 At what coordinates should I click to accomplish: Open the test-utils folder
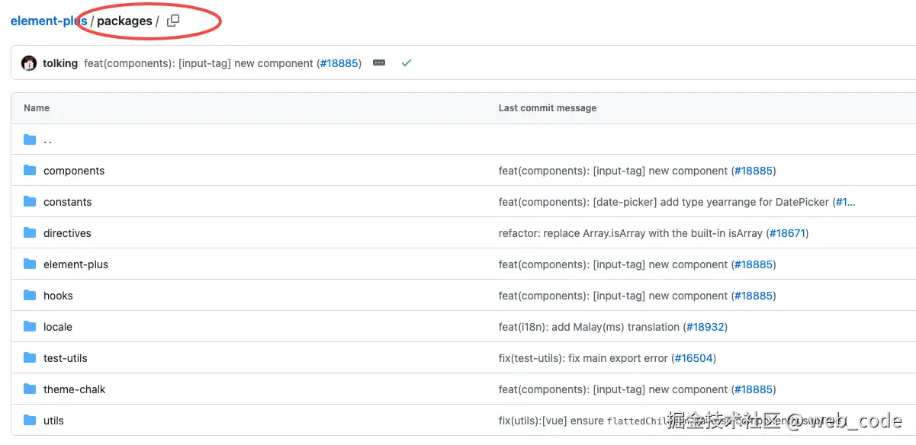coord(66,358)
